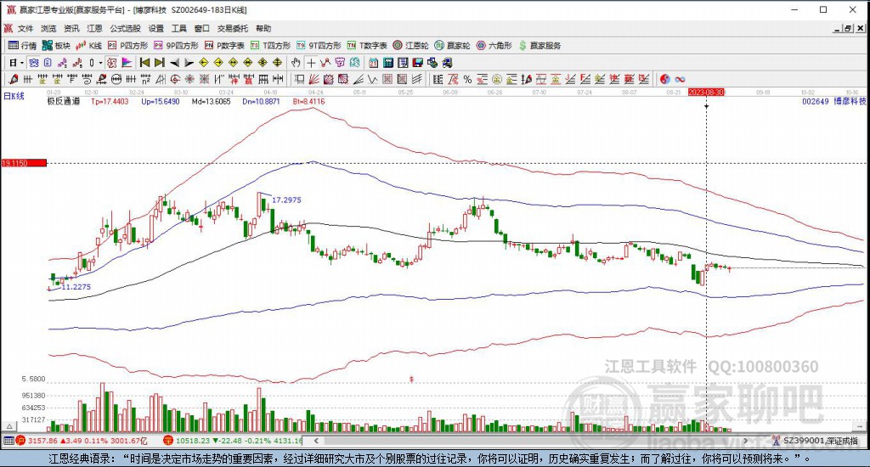Open the P四方形 tool

tap(127, 46)
